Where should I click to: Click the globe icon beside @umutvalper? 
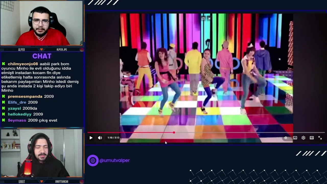(93, 160)
